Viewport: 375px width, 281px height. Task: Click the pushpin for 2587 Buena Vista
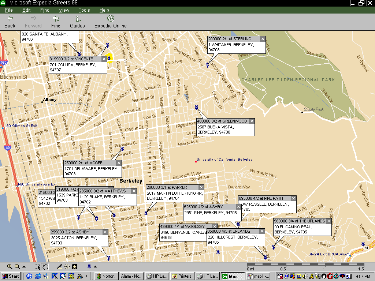tap(196, 107)
